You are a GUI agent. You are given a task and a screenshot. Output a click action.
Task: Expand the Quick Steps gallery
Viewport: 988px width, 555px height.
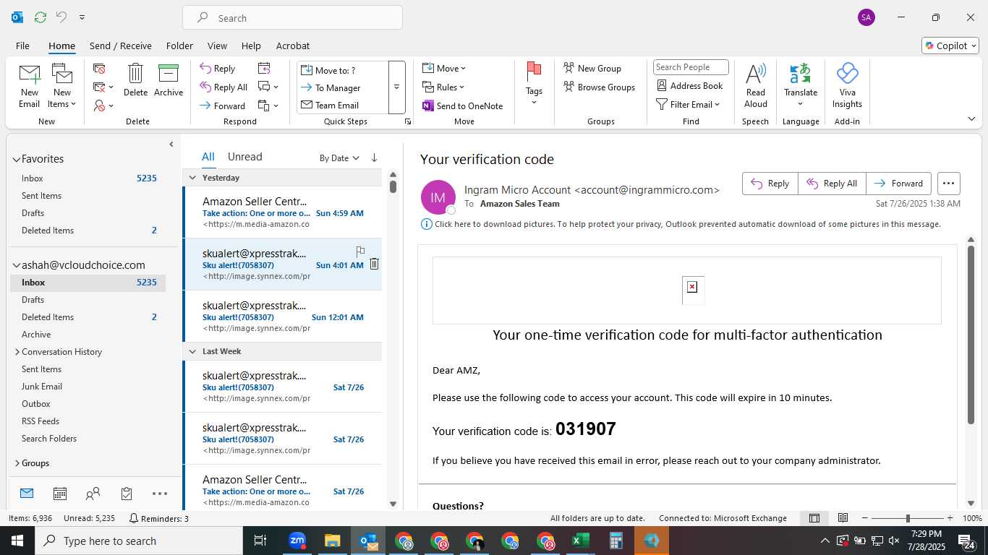coord(396,87)
